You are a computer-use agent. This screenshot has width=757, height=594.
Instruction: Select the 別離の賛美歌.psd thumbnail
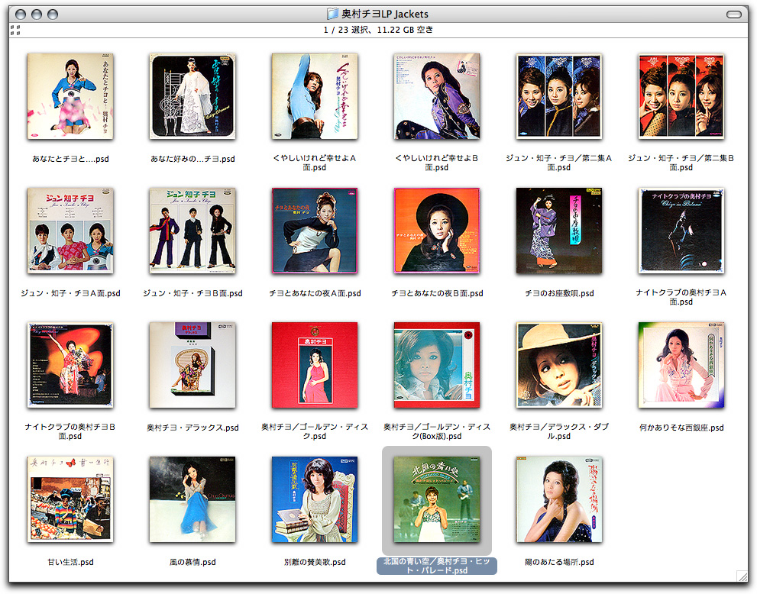coord(315,499)
